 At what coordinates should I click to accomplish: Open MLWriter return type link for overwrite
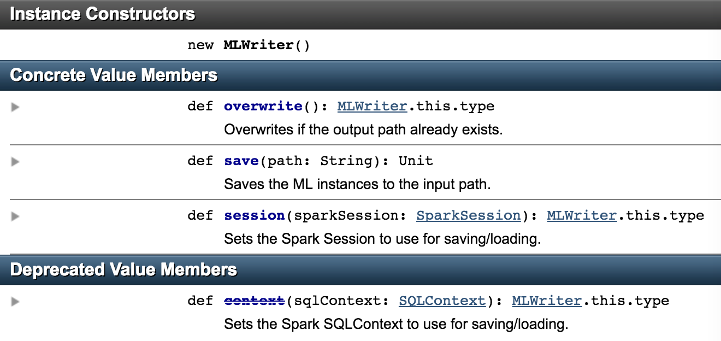[372, 106]
